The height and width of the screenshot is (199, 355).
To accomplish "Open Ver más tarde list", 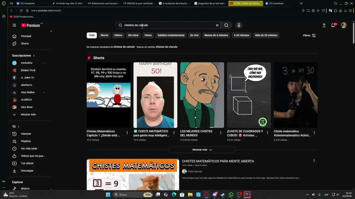I will (29, 149).
